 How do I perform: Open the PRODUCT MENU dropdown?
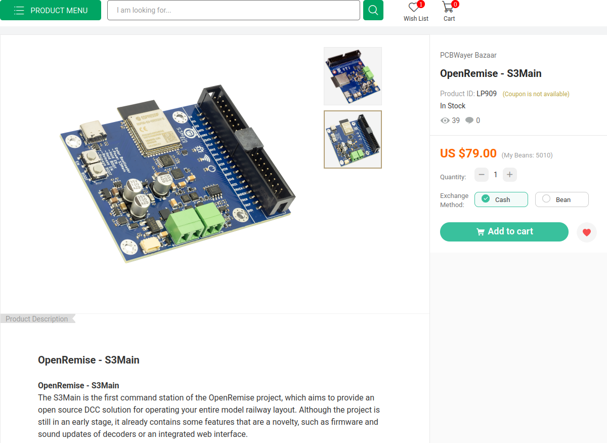tap(51, 10)
